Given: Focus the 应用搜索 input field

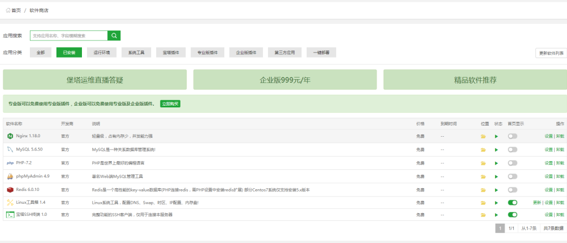Looking at the screenshot, I should [x=69, y=35].
